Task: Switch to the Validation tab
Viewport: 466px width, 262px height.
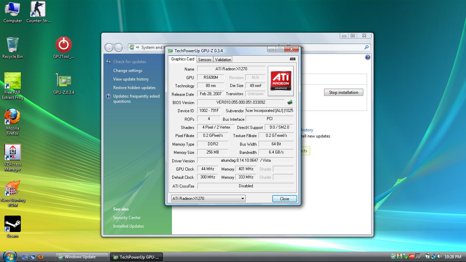Action: (x=223, y=60)
